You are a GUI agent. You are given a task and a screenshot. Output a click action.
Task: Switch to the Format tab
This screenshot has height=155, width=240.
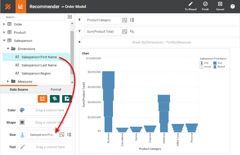pyautogui.click(x=56, y=90)
